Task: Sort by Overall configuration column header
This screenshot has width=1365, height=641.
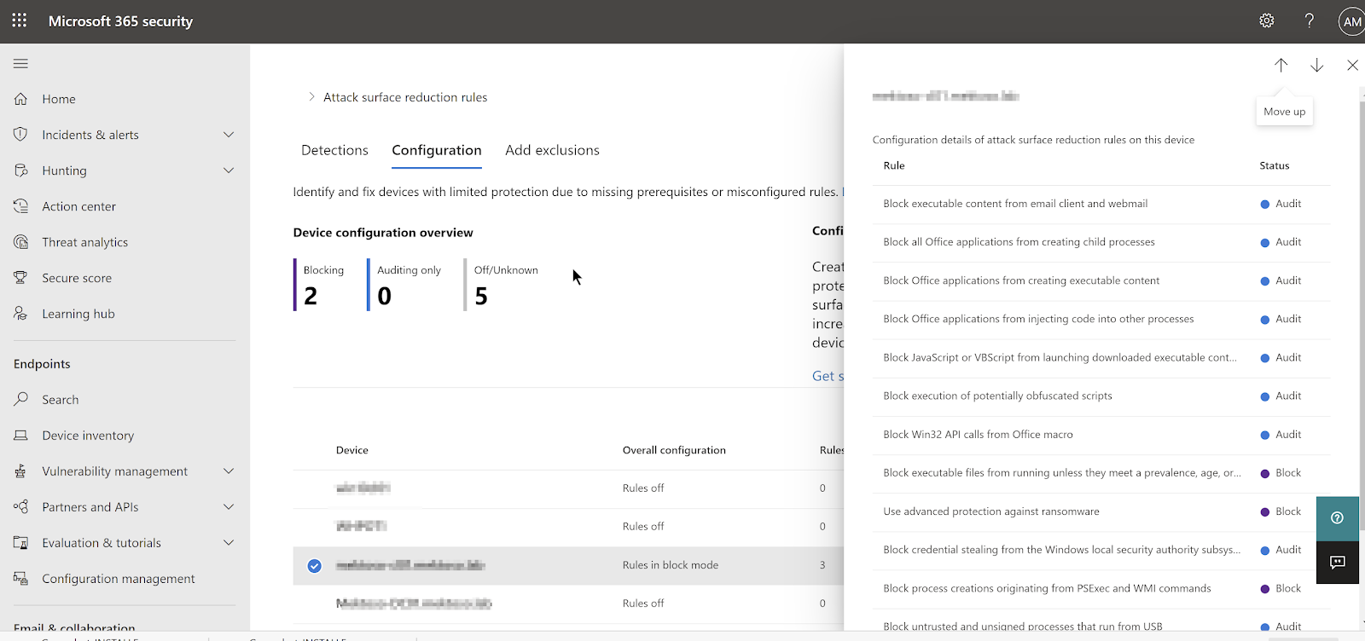Action: 674,450
